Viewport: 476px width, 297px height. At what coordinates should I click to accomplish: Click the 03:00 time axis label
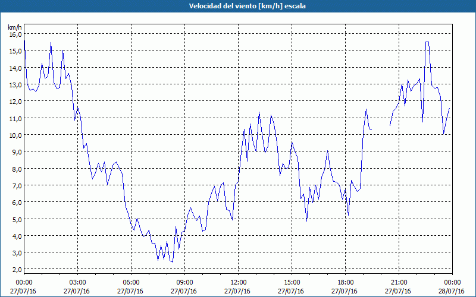[x=78, y=283]
